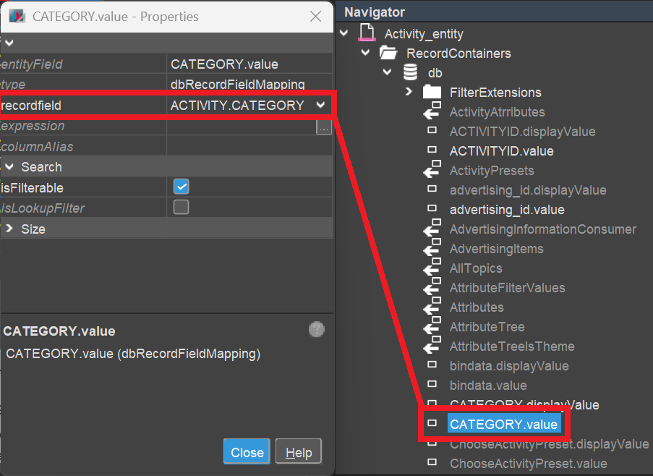The height and width of the screenshot is (476, 653).
Task: Click the Activity_entity file icon
Action: (367, 33)
